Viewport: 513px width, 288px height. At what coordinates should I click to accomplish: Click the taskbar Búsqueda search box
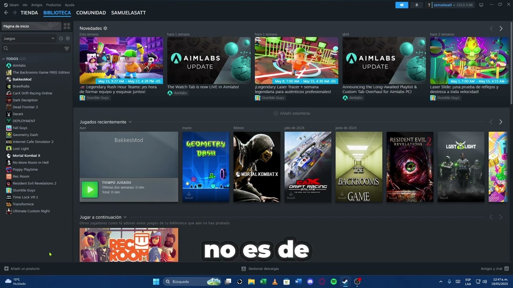pyautogui.click(x=192, y=282)
